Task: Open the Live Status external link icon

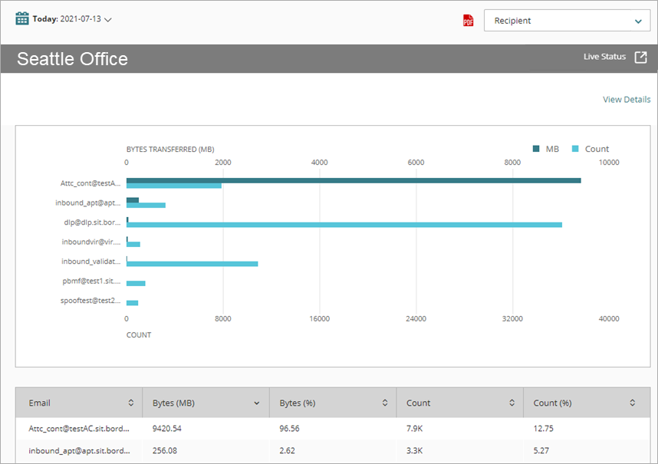Action: tap(642, 56)
